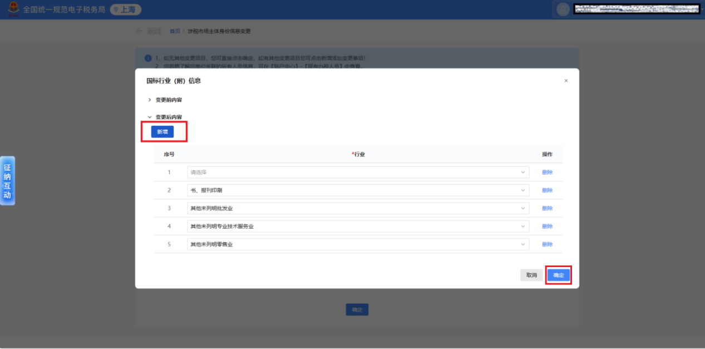Viewport: 705px width, 349px height.
Task: Open the 其他未列明零售业 dropdown
Action: coord(358,244)
